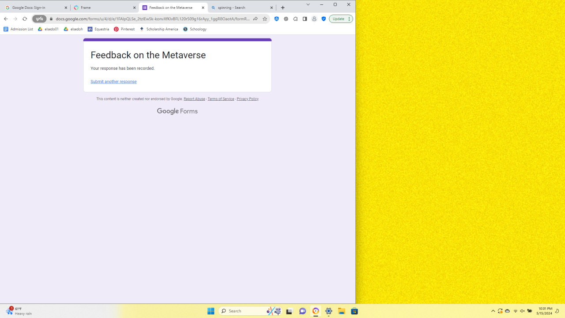Open the Pinterest bookmark
The height and width of the screenshot is (318, 565).
124,29
